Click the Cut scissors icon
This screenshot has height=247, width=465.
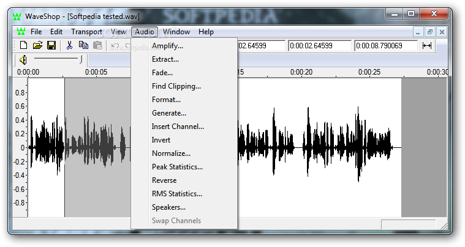69,45
